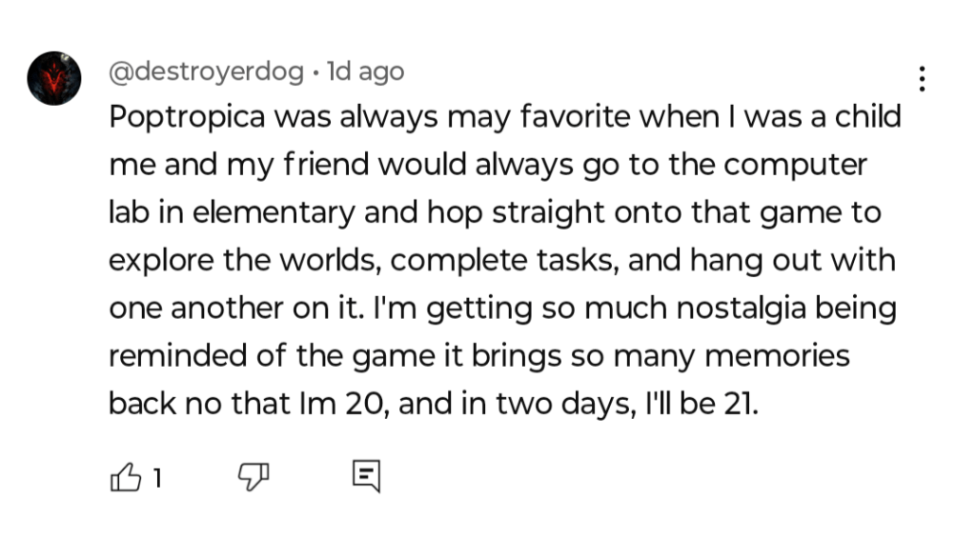Like the comment with the thumbs-up icon
Screen dimensions: 976x538
[x=125, y=476]
